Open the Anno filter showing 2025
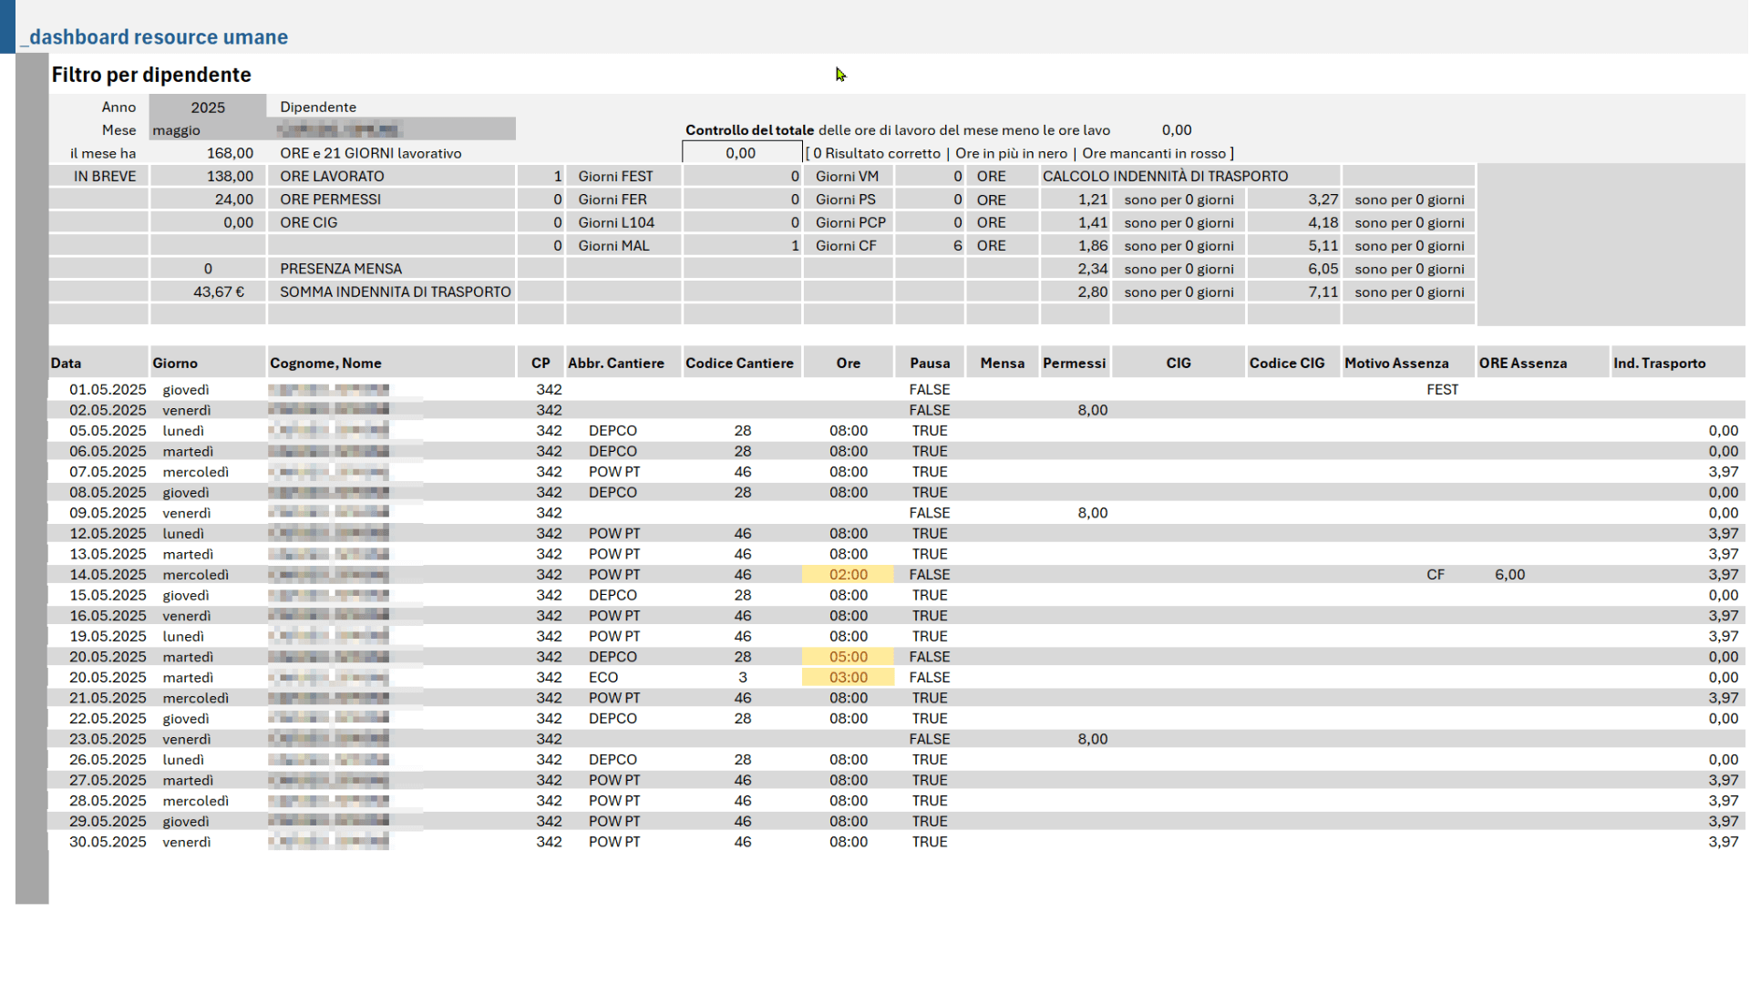This screenshot has width=1750, height=984. coord(208,107)
